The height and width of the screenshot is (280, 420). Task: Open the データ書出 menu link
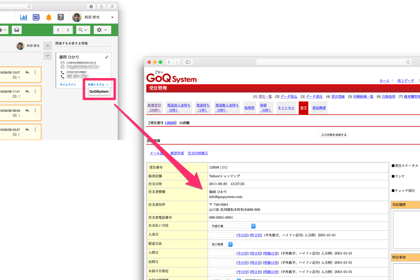314,97
